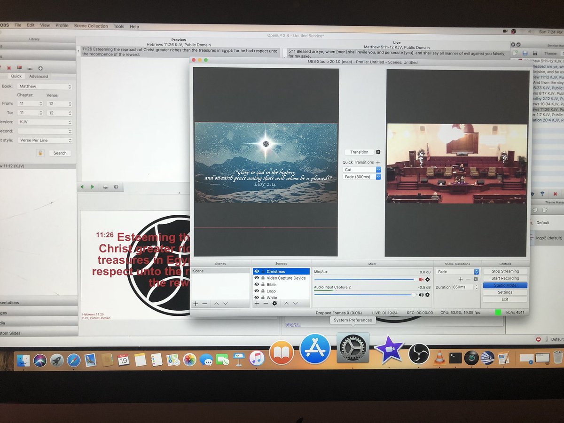Add a scene transition with plus icon

pos(461,279)
